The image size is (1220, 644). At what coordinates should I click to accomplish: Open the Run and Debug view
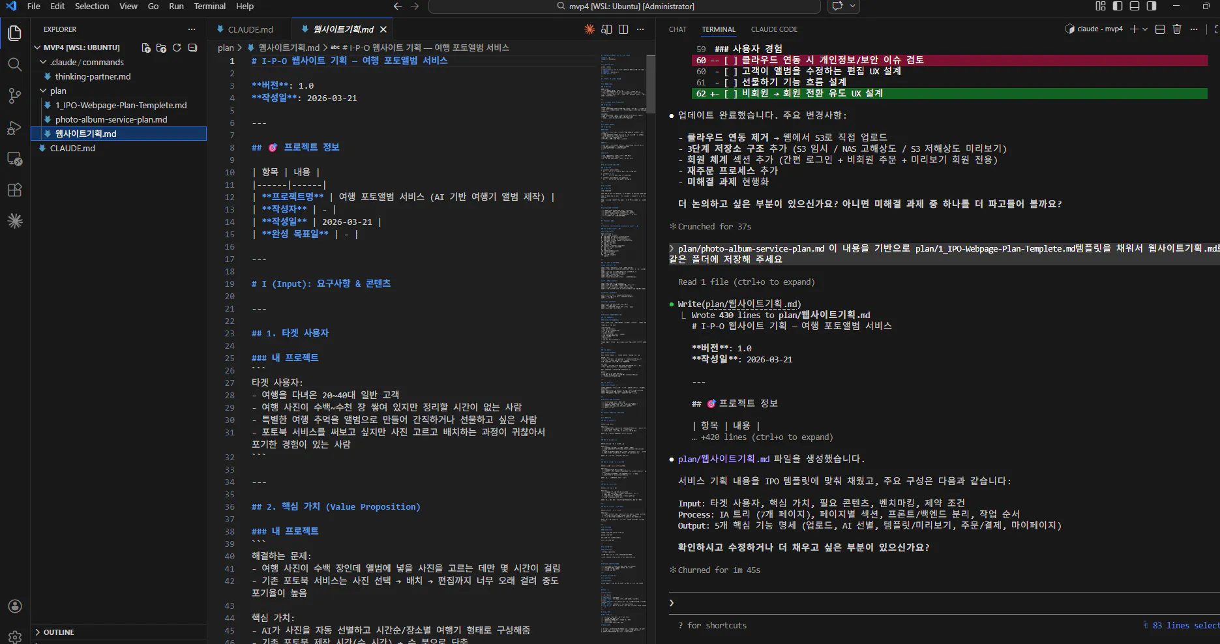(15, 128)
